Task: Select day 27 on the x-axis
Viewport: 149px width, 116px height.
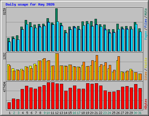Action: tap(122, 113)
